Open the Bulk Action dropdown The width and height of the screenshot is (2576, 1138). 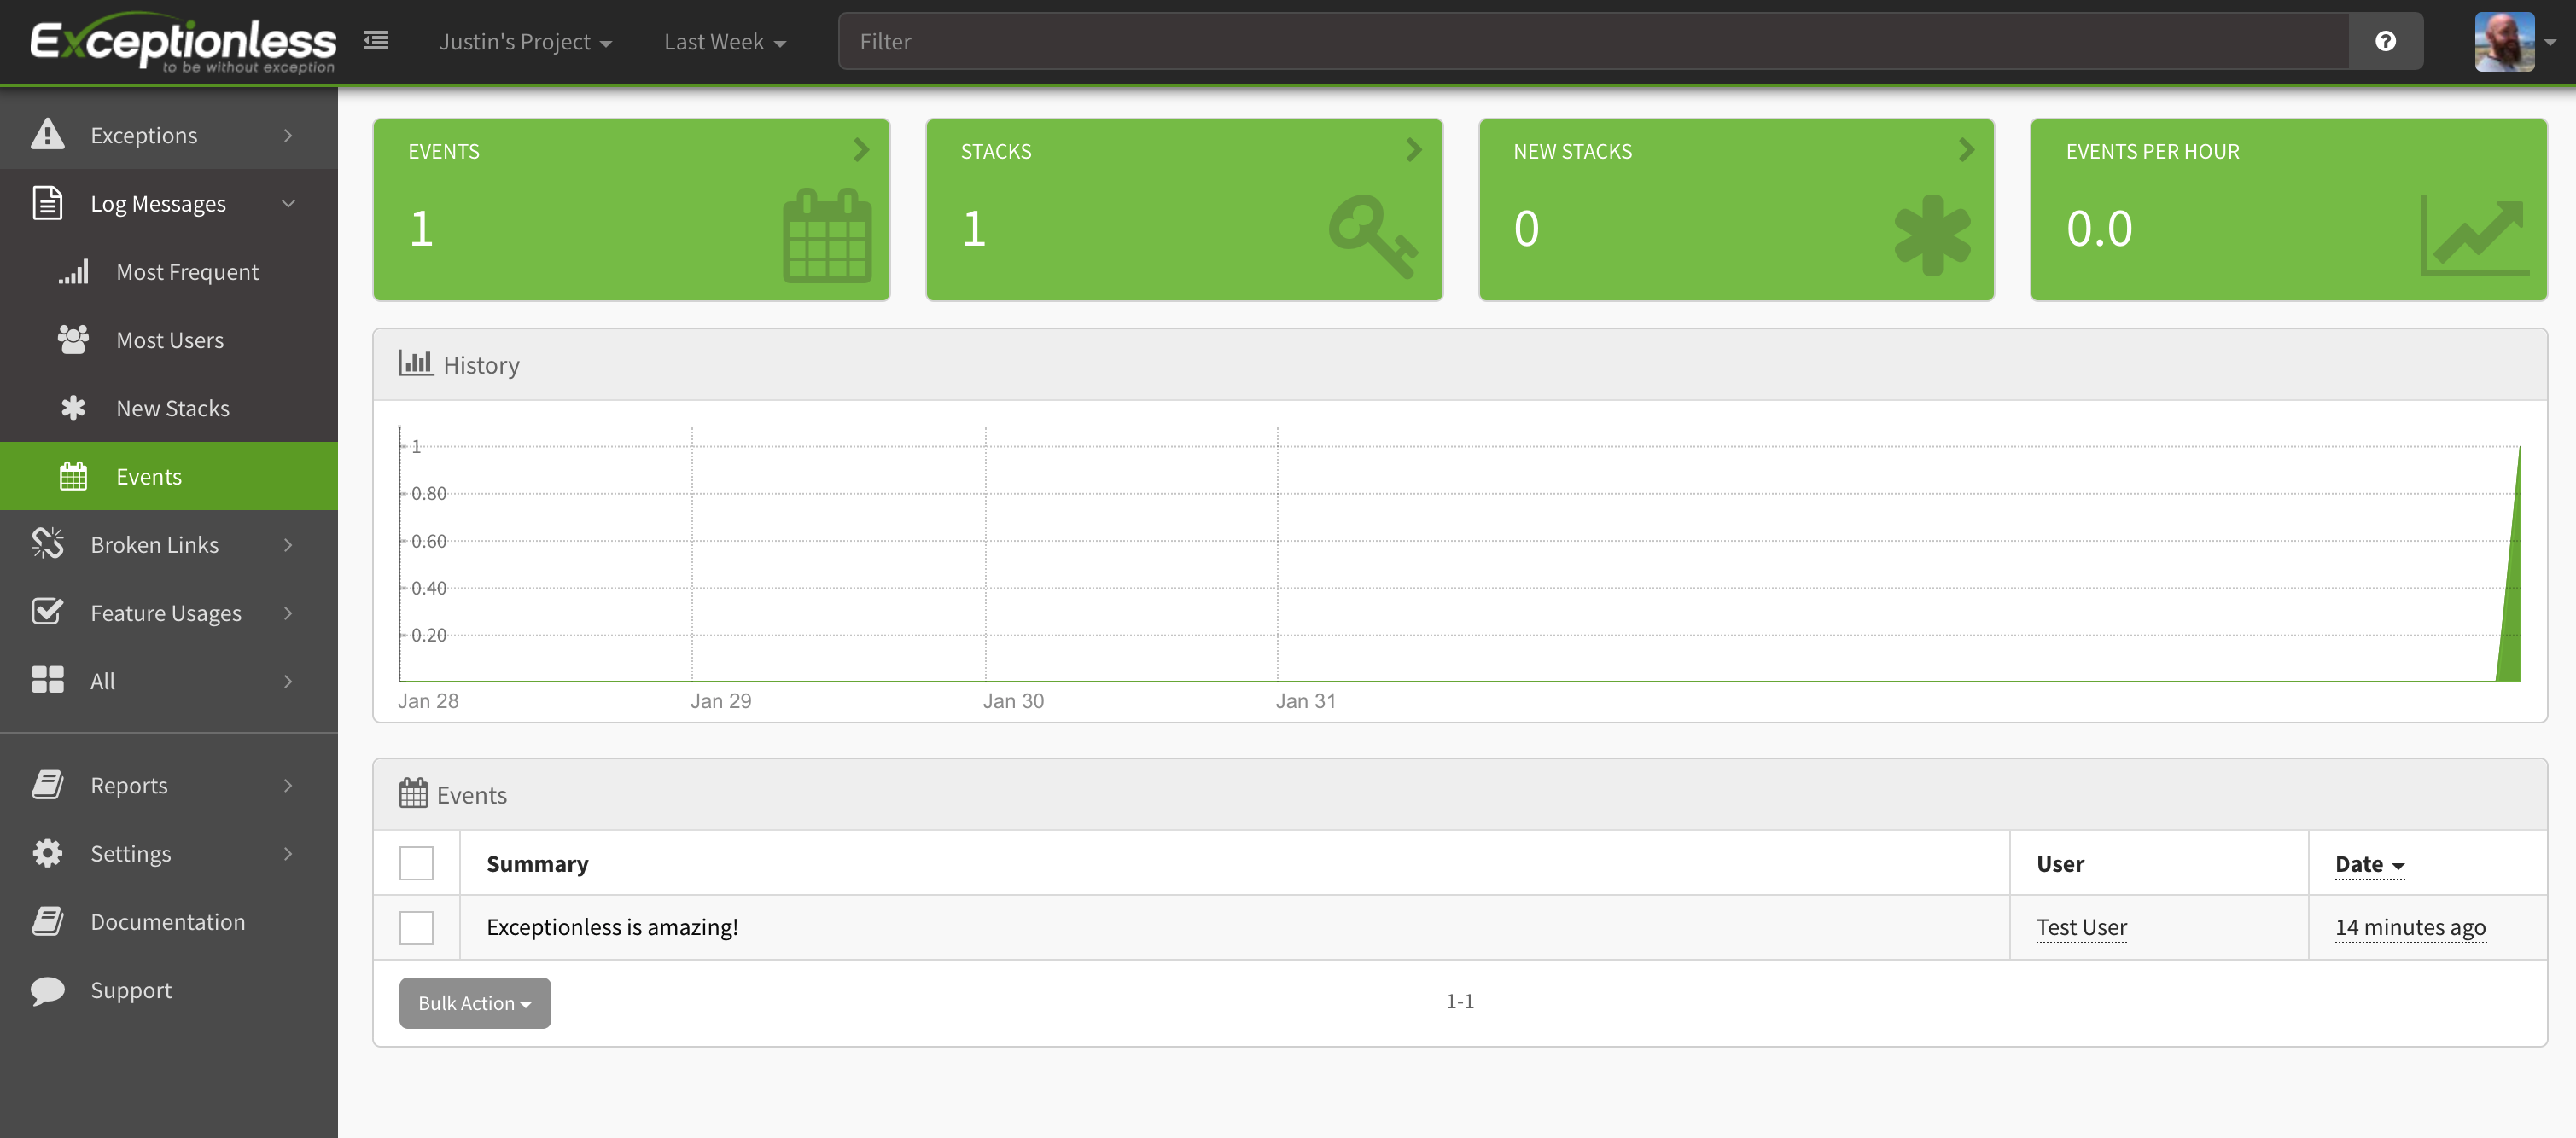tap(474, 1002)
